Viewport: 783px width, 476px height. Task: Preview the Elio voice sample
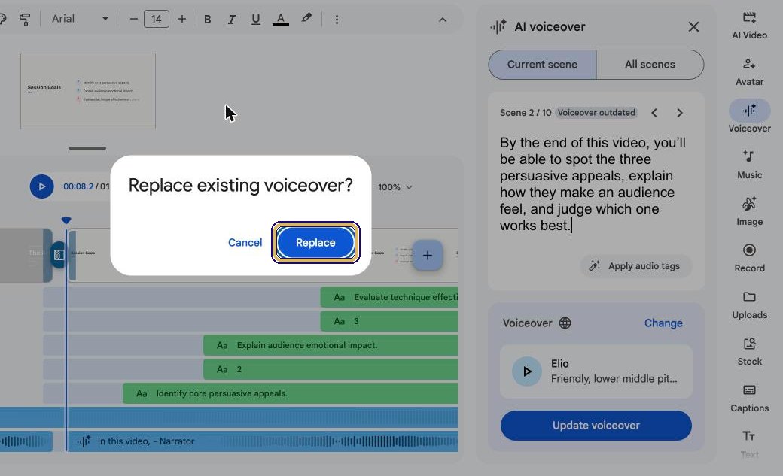[527, 371]
